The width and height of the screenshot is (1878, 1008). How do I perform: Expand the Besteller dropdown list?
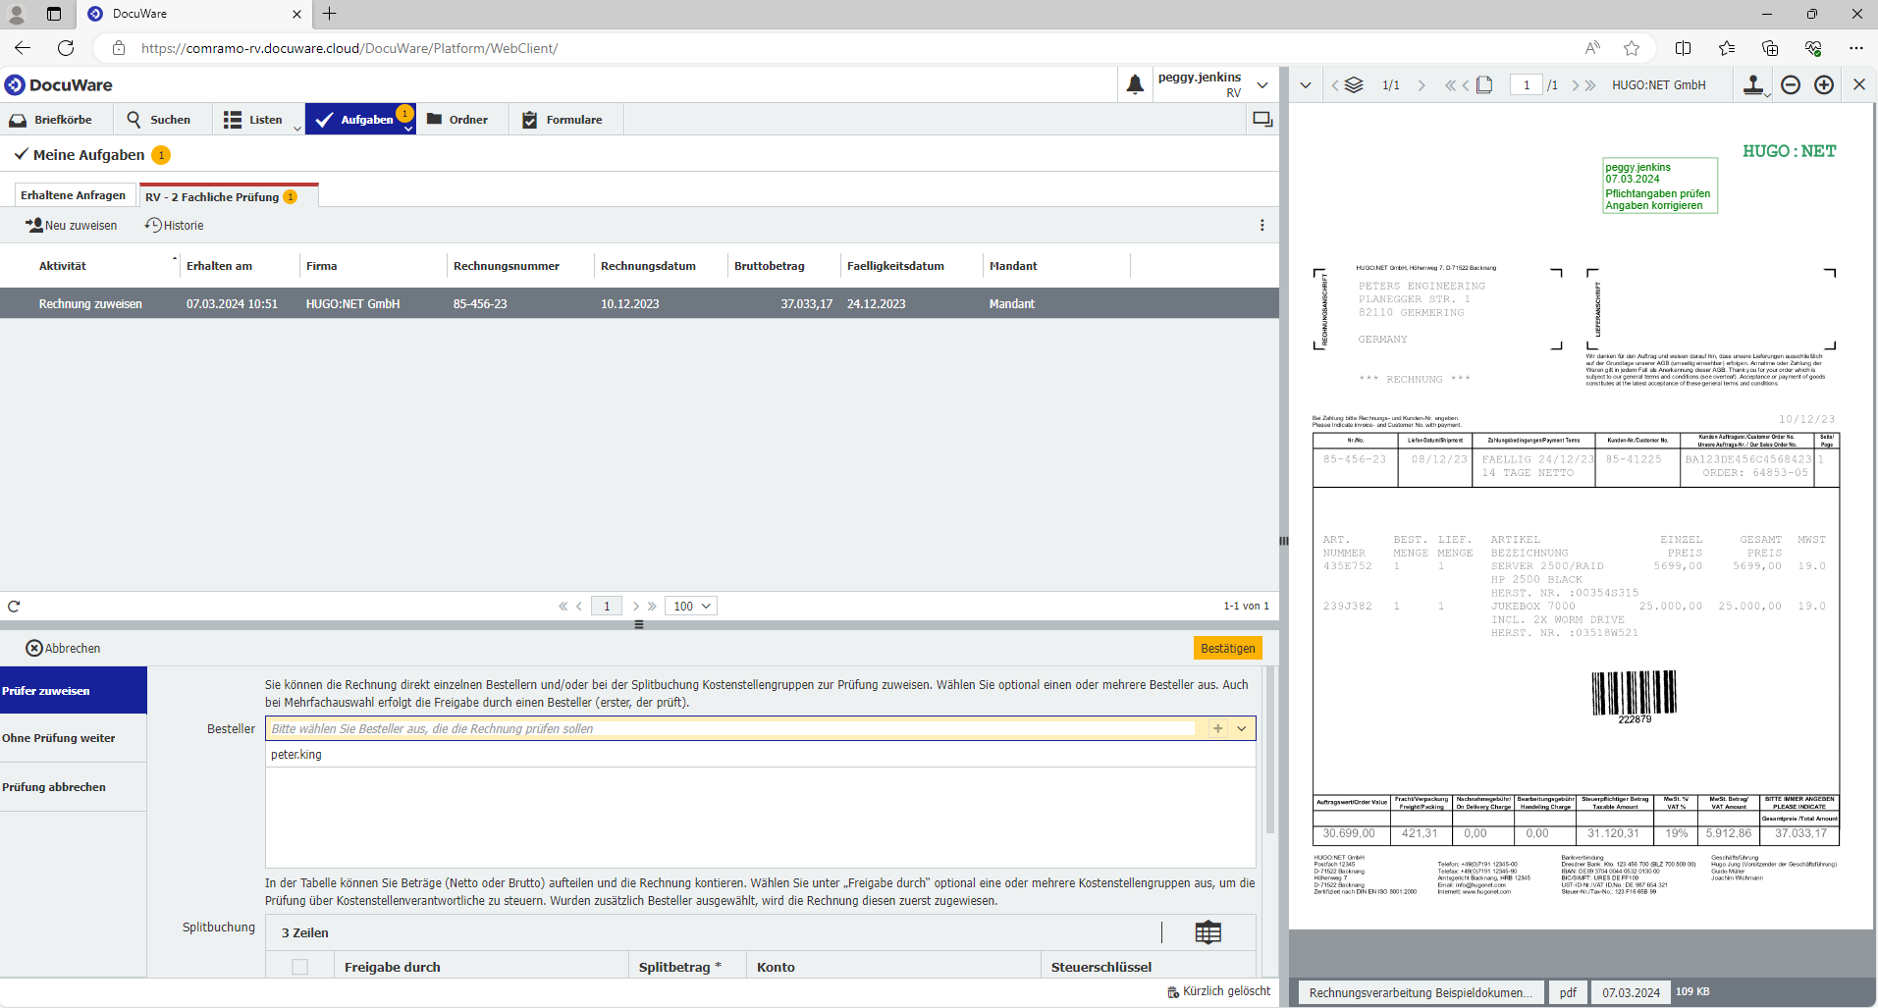pyautogui.click(x=1242, y=729)
